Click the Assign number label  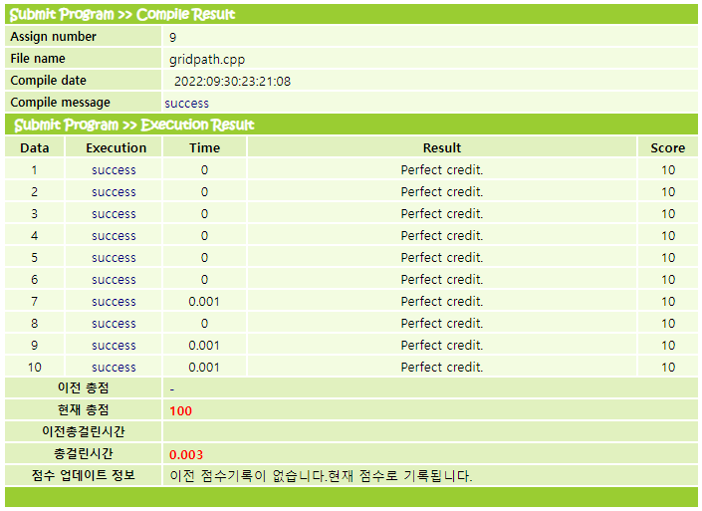click(53, 36)
